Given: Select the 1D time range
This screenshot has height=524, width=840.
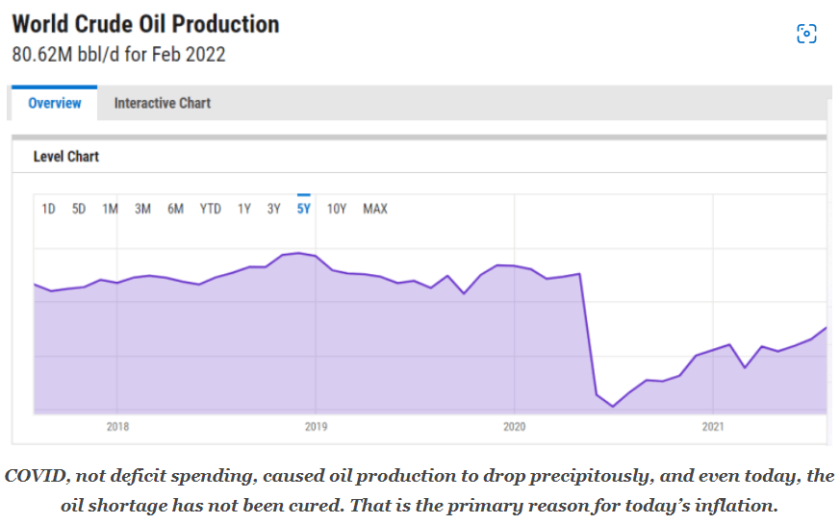Looking at the screenshot, I should coord(48,209).
